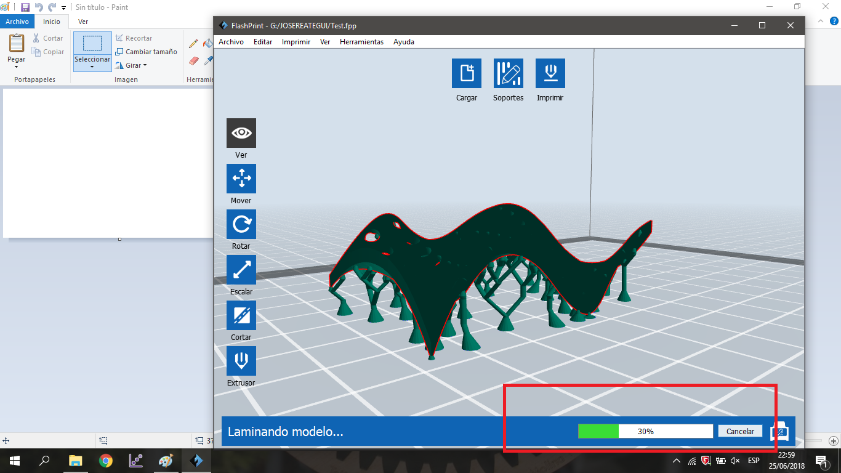The image size is (841, 473).
Task: Click the printer connection status icon
Action: pyautogui.click(x=779, y=431)
